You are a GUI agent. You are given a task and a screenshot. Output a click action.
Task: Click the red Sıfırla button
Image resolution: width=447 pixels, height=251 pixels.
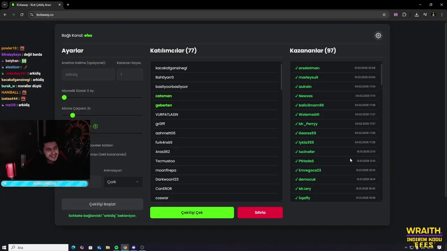click(x=260, y=213)
